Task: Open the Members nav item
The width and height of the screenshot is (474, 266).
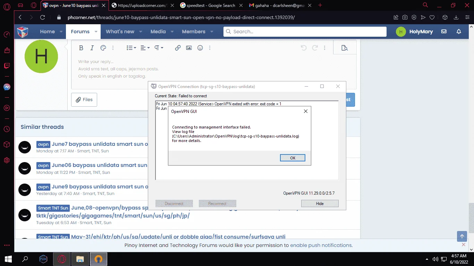Action: coord(194,32)
